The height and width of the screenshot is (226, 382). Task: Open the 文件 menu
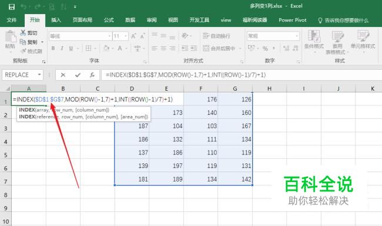coord(11,20)
